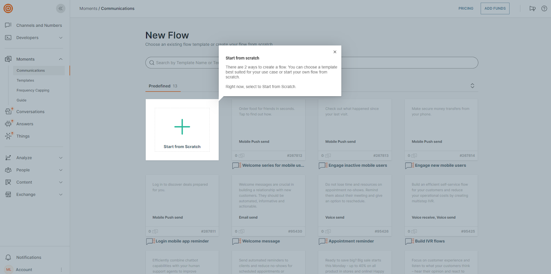The height and width of the screenshot is (274, 551).
Task: Click the Analyze chart icon
Action: 8,157
